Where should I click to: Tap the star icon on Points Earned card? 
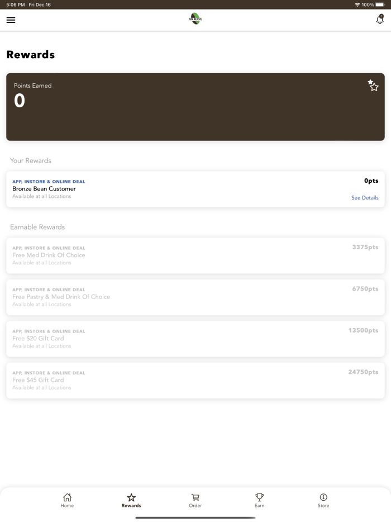pyautogui.click(x=373, y=86)
